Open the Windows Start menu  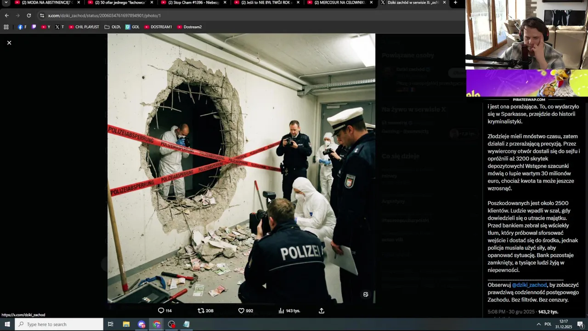(x=7, y=325)
